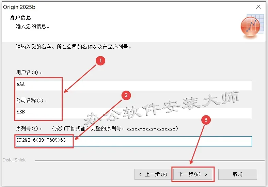268x187 pixels.
Task: Cancel installation with 取消 button
Action: coord(238,174)
